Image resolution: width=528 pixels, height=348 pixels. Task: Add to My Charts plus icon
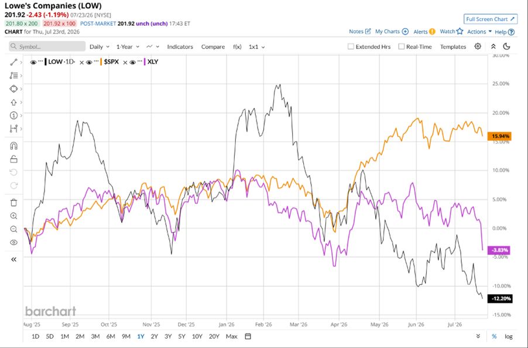[x=406, y=31]
